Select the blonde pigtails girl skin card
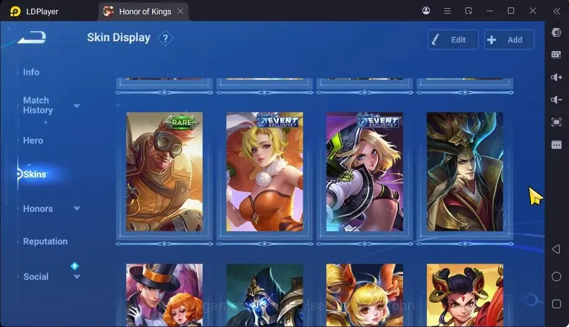Viewport: 569px width, 327px height. [x=364, y=295]
